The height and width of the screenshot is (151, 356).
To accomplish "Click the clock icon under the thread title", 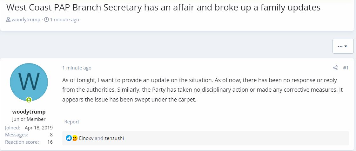I will tap(46, 20).
